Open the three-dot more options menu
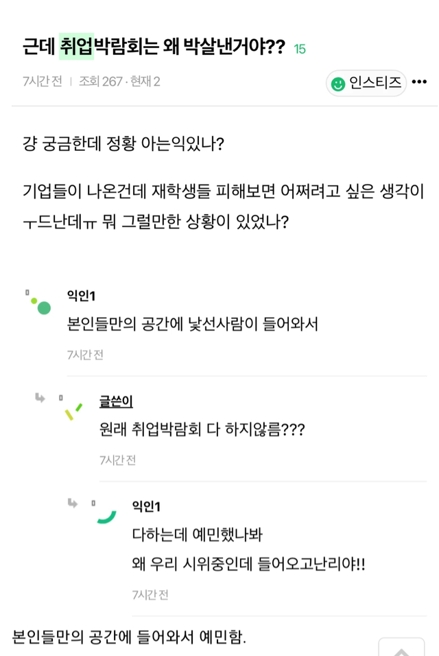The width and height of the screenshot is (439, 656). point(420,82)
